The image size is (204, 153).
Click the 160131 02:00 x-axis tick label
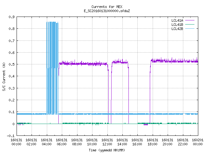tap(31, 142)
